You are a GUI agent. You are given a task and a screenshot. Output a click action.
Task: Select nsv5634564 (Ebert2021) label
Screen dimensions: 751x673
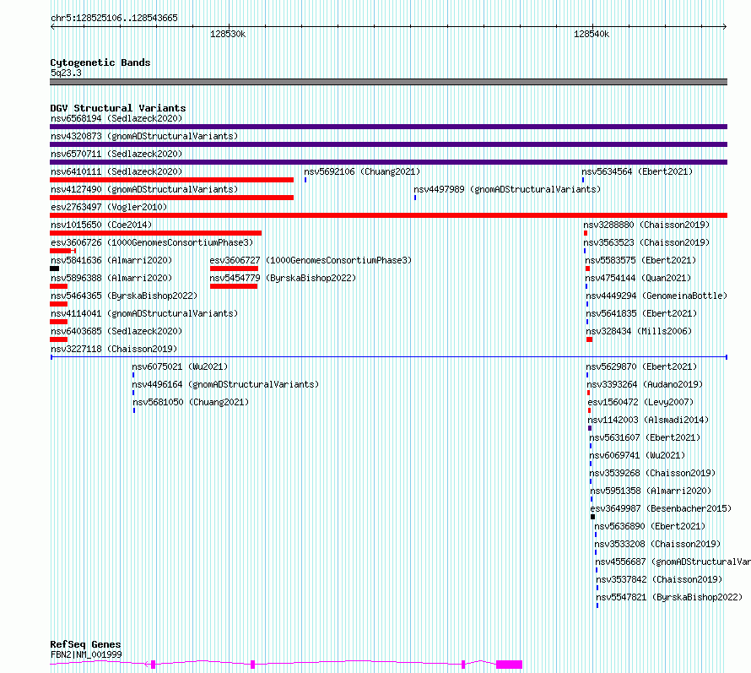click(637, 171)
